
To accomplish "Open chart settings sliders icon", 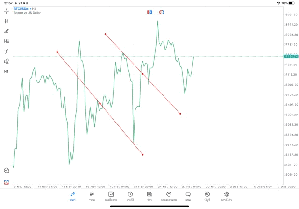I will (x=6, y=41).
